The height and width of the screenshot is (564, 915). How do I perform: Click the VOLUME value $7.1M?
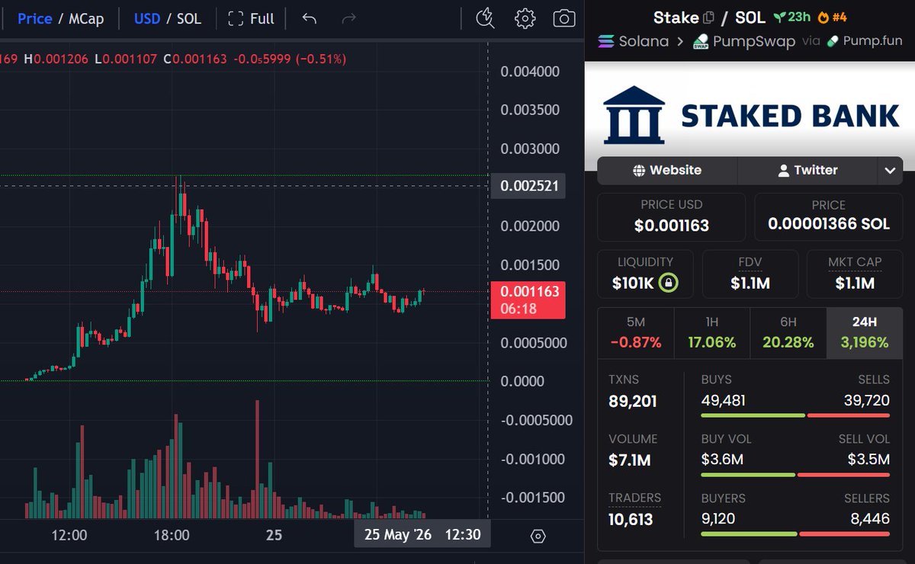[x=630, y=460]
